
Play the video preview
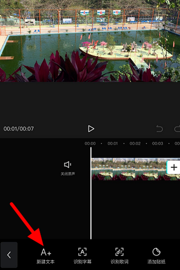tap(91, 128)
